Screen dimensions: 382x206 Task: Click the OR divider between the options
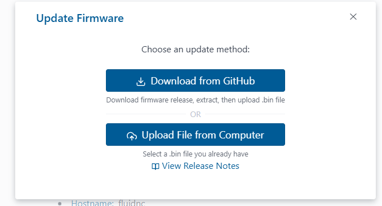click(x=196, y=114)
